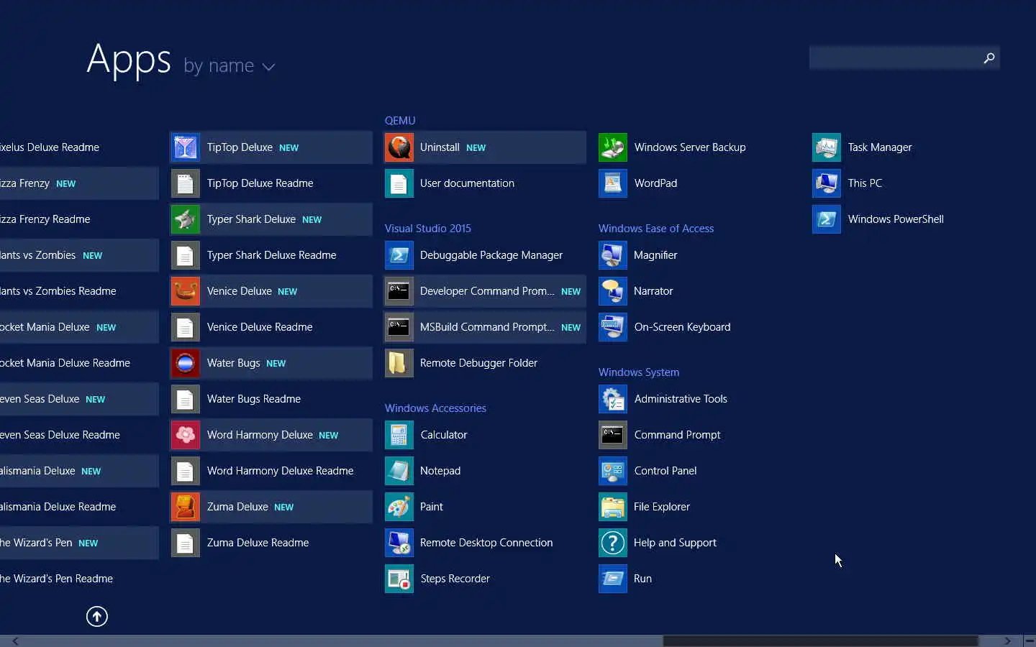This screenshot has height=647, width=1036.
Task: Open TipTop Deluxe Readme document icon
Action: point(185,183)
